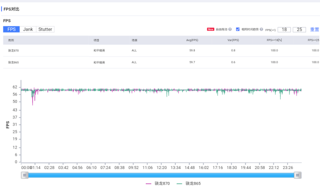Click the 骁龙870 row name cell
The width and height of the screenshot is (320, 192).
pyautogui.click(x=13, y=50)
